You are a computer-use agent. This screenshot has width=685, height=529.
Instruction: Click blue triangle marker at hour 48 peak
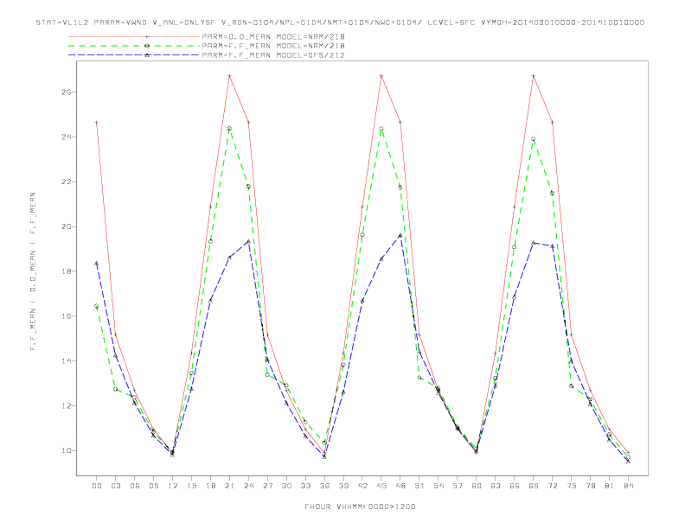[400, 235]
